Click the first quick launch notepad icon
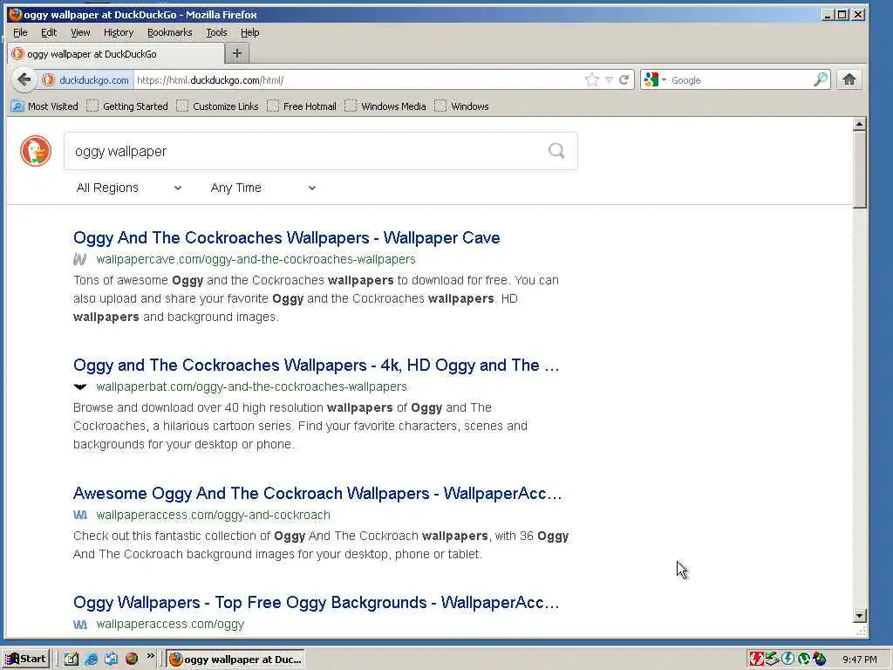This screenshot has width=893, height=670. coord(71,660)
